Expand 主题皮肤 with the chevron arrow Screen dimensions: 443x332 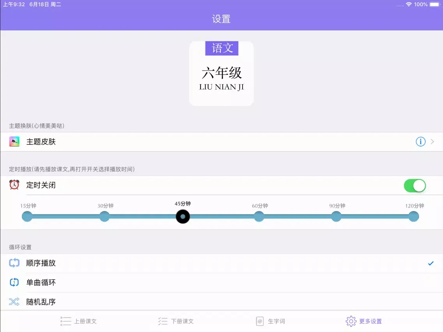pyautogui.click(x=432, y=141)
